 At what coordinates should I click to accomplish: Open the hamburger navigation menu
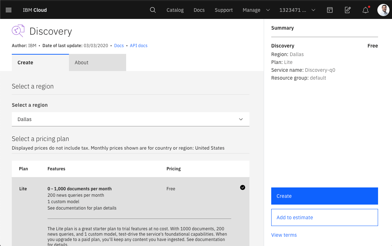(x=9, y=10)
